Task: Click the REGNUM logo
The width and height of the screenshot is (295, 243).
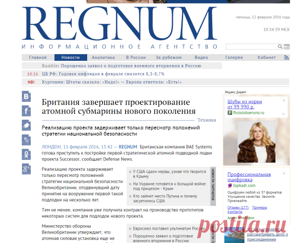Action: point(119,24)
